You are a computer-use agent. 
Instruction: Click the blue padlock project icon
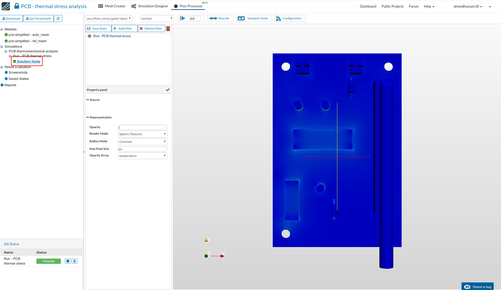[17, 6]
